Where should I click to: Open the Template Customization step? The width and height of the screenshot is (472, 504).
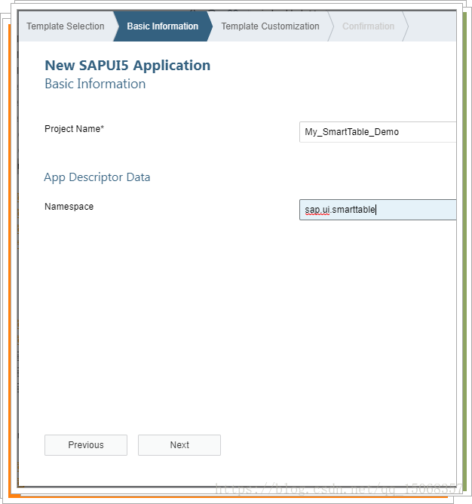pos(270,26)
